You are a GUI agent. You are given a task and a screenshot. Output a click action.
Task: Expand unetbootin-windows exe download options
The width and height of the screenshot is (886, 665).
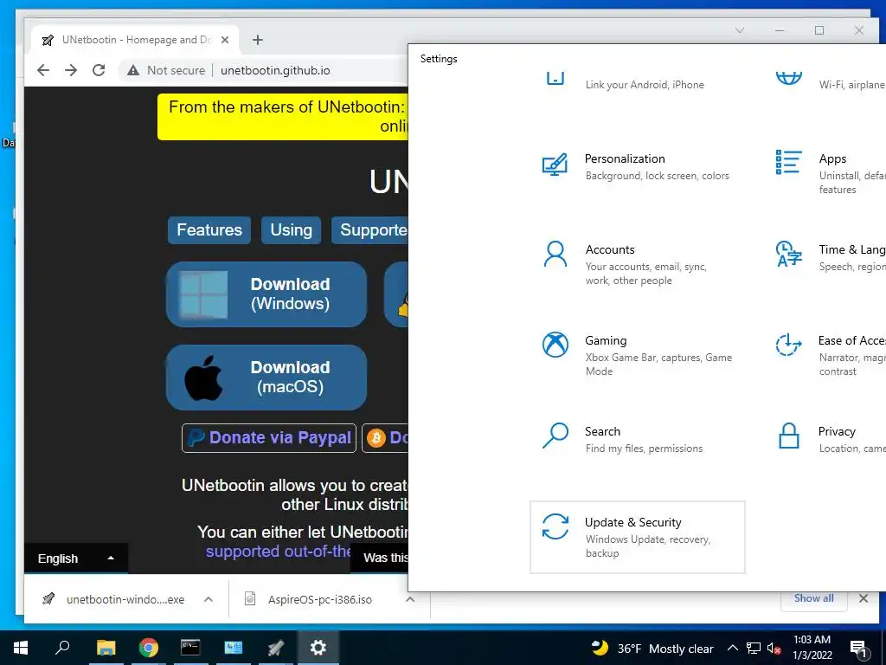208,599
